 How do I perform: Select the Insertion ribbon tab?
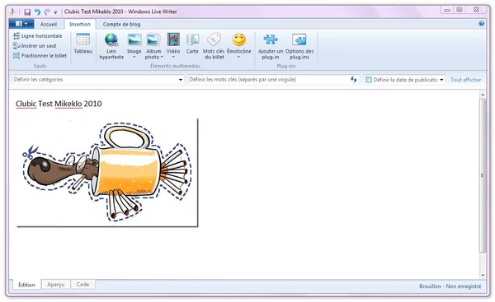coord(80,24)
